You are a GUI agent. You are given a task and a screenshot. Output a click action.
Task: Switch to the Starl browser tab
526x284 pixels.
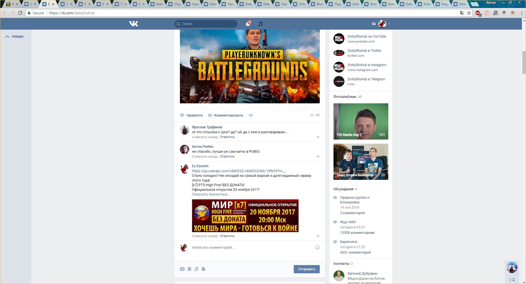coord(157,4)
